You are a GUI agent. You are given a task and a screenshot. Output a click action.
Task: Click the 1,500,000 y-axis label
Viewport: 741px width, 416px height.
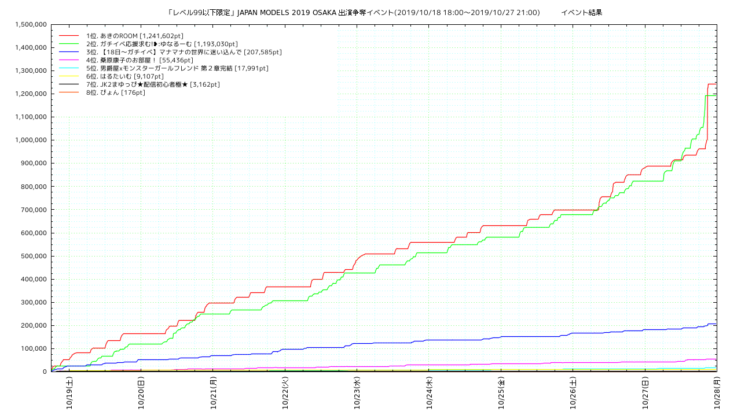29,24
